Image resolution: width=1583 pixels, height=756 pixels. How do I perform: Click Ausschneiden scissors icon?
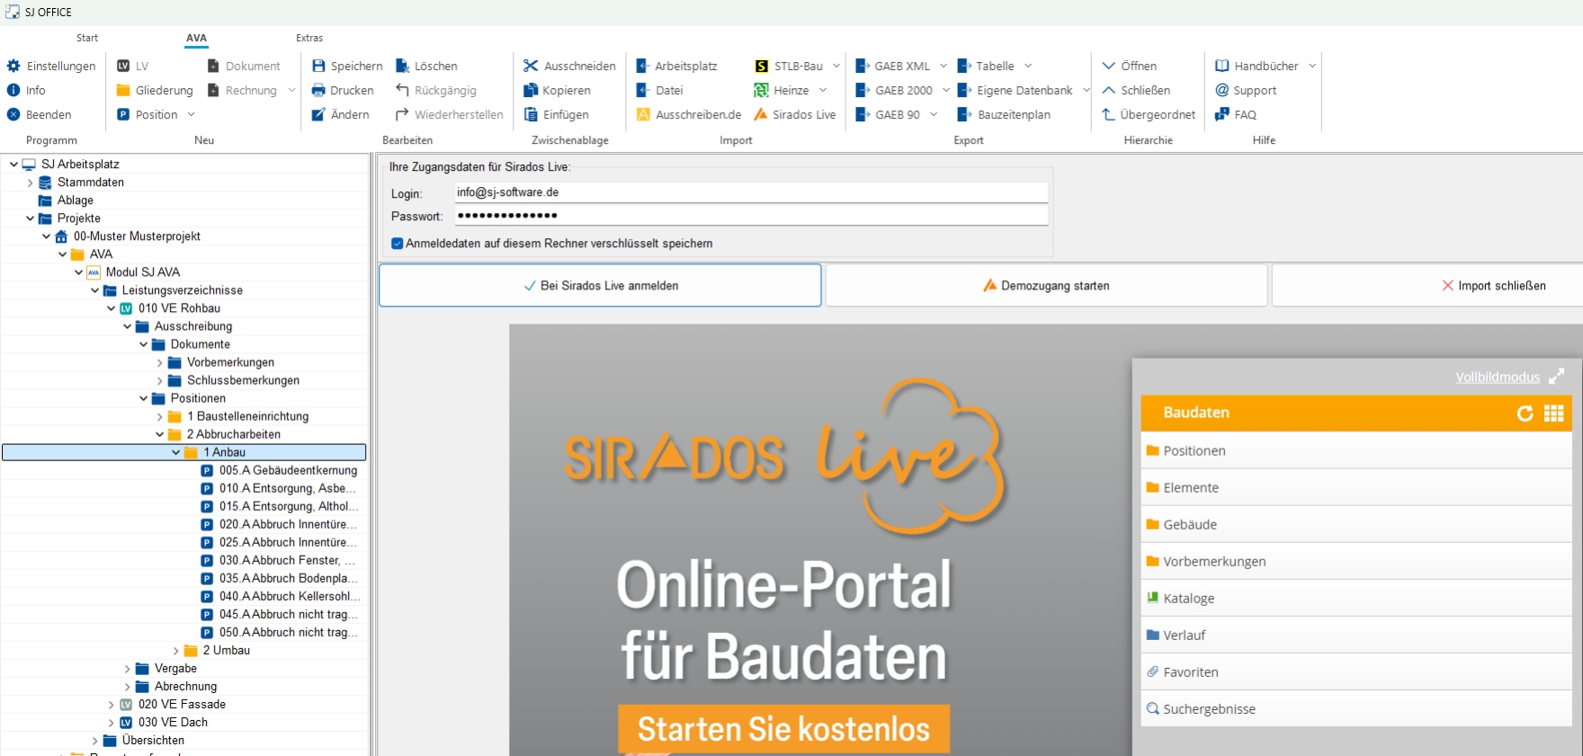[x=531, y=66]
